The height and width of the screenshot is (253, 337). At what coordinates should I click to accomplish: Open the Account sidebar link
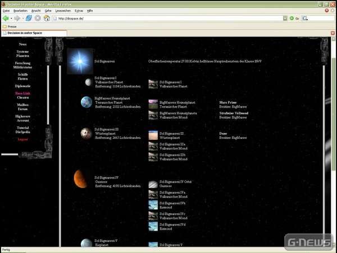pyautogui.click(x=22, y=120)
